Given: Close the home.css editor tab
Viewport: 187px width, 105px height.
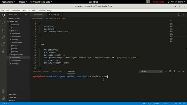Looking at the screenshot, I should coord(61,15).
